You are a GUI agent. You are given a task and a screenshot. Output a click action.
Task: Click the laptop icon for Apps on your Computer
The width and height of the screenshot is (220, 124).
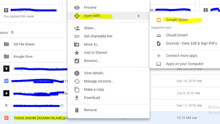tap(159, 64)
